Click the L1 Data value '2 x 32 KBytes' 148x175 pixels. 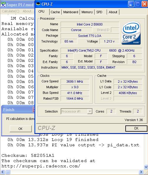point(128,81)
